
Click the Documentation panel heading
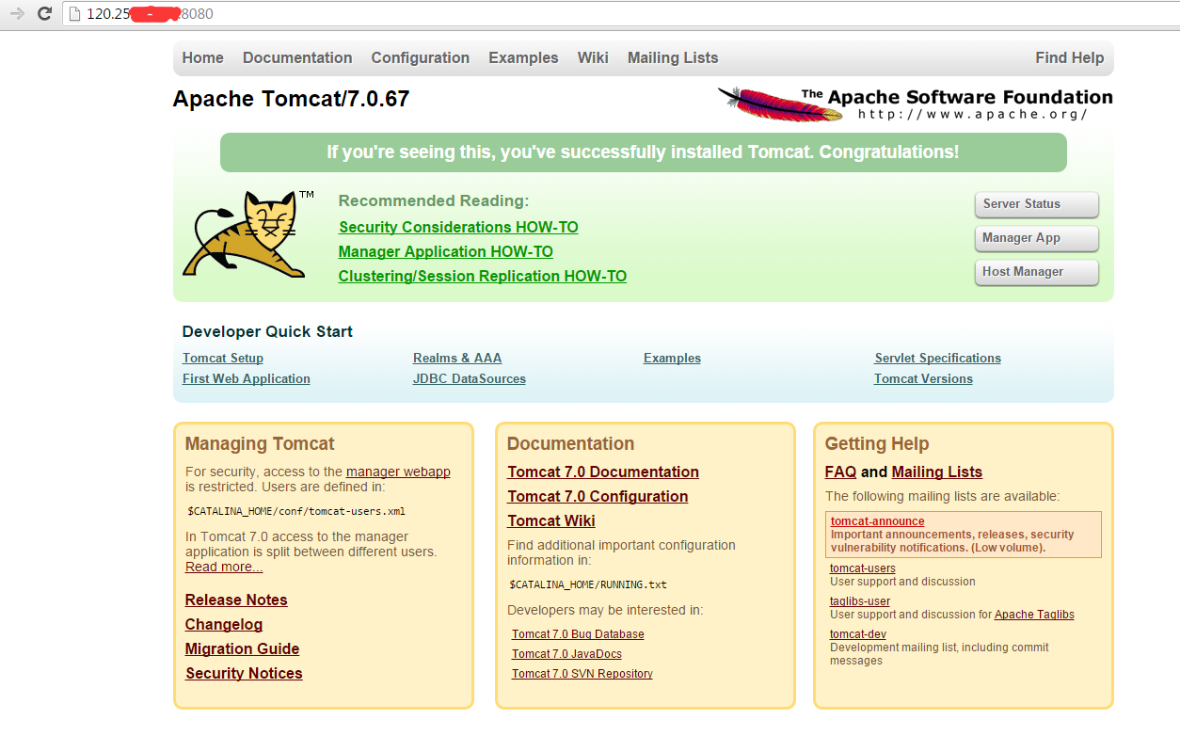coord(570,443)
